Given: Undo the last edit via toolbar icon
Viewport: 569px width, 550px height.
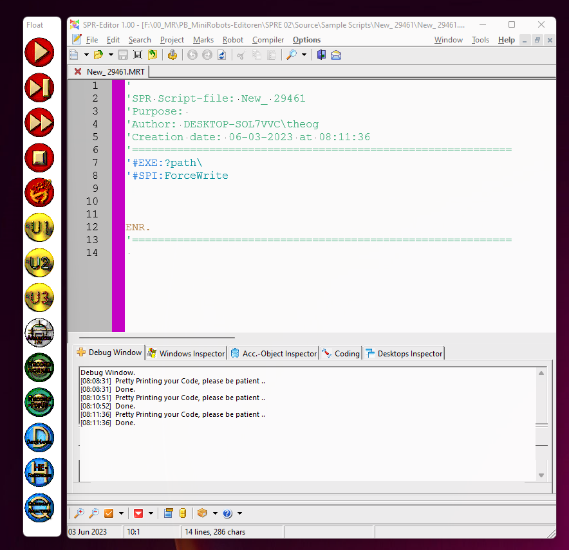Looking at the screenshot, I should point(192,55).
